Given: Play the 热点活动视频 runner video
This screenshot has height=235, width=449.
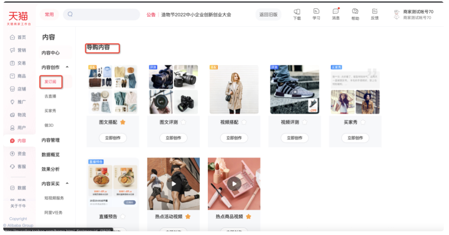Looking at the screenshot, I should point(173,184).
